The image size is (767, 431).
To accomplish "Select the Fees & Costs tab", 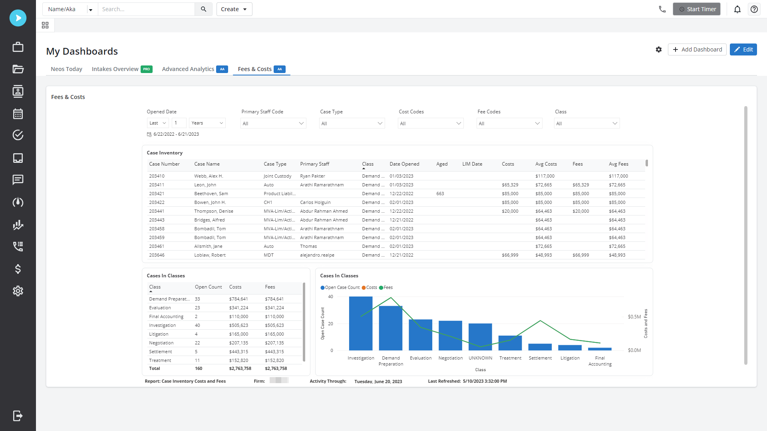I will [x=261, y=69].
